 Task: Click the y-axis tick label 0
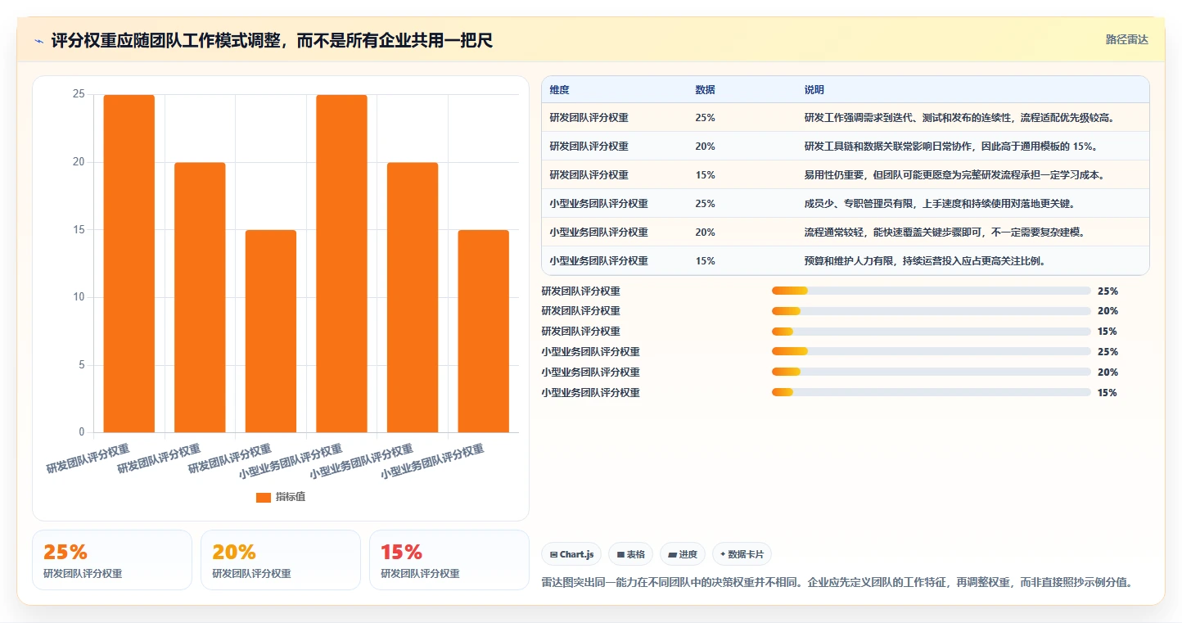point(81,432)
